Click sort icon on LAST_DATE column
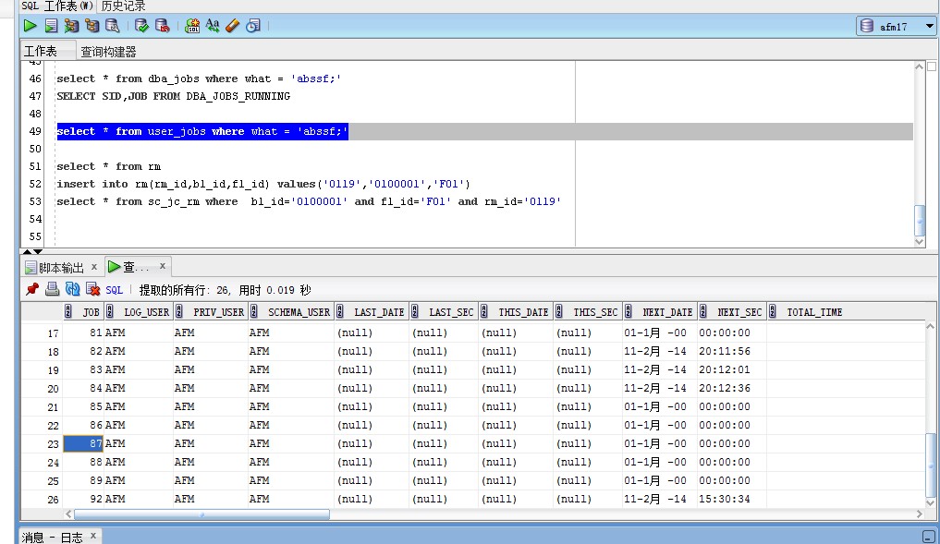 pos(340,311)
